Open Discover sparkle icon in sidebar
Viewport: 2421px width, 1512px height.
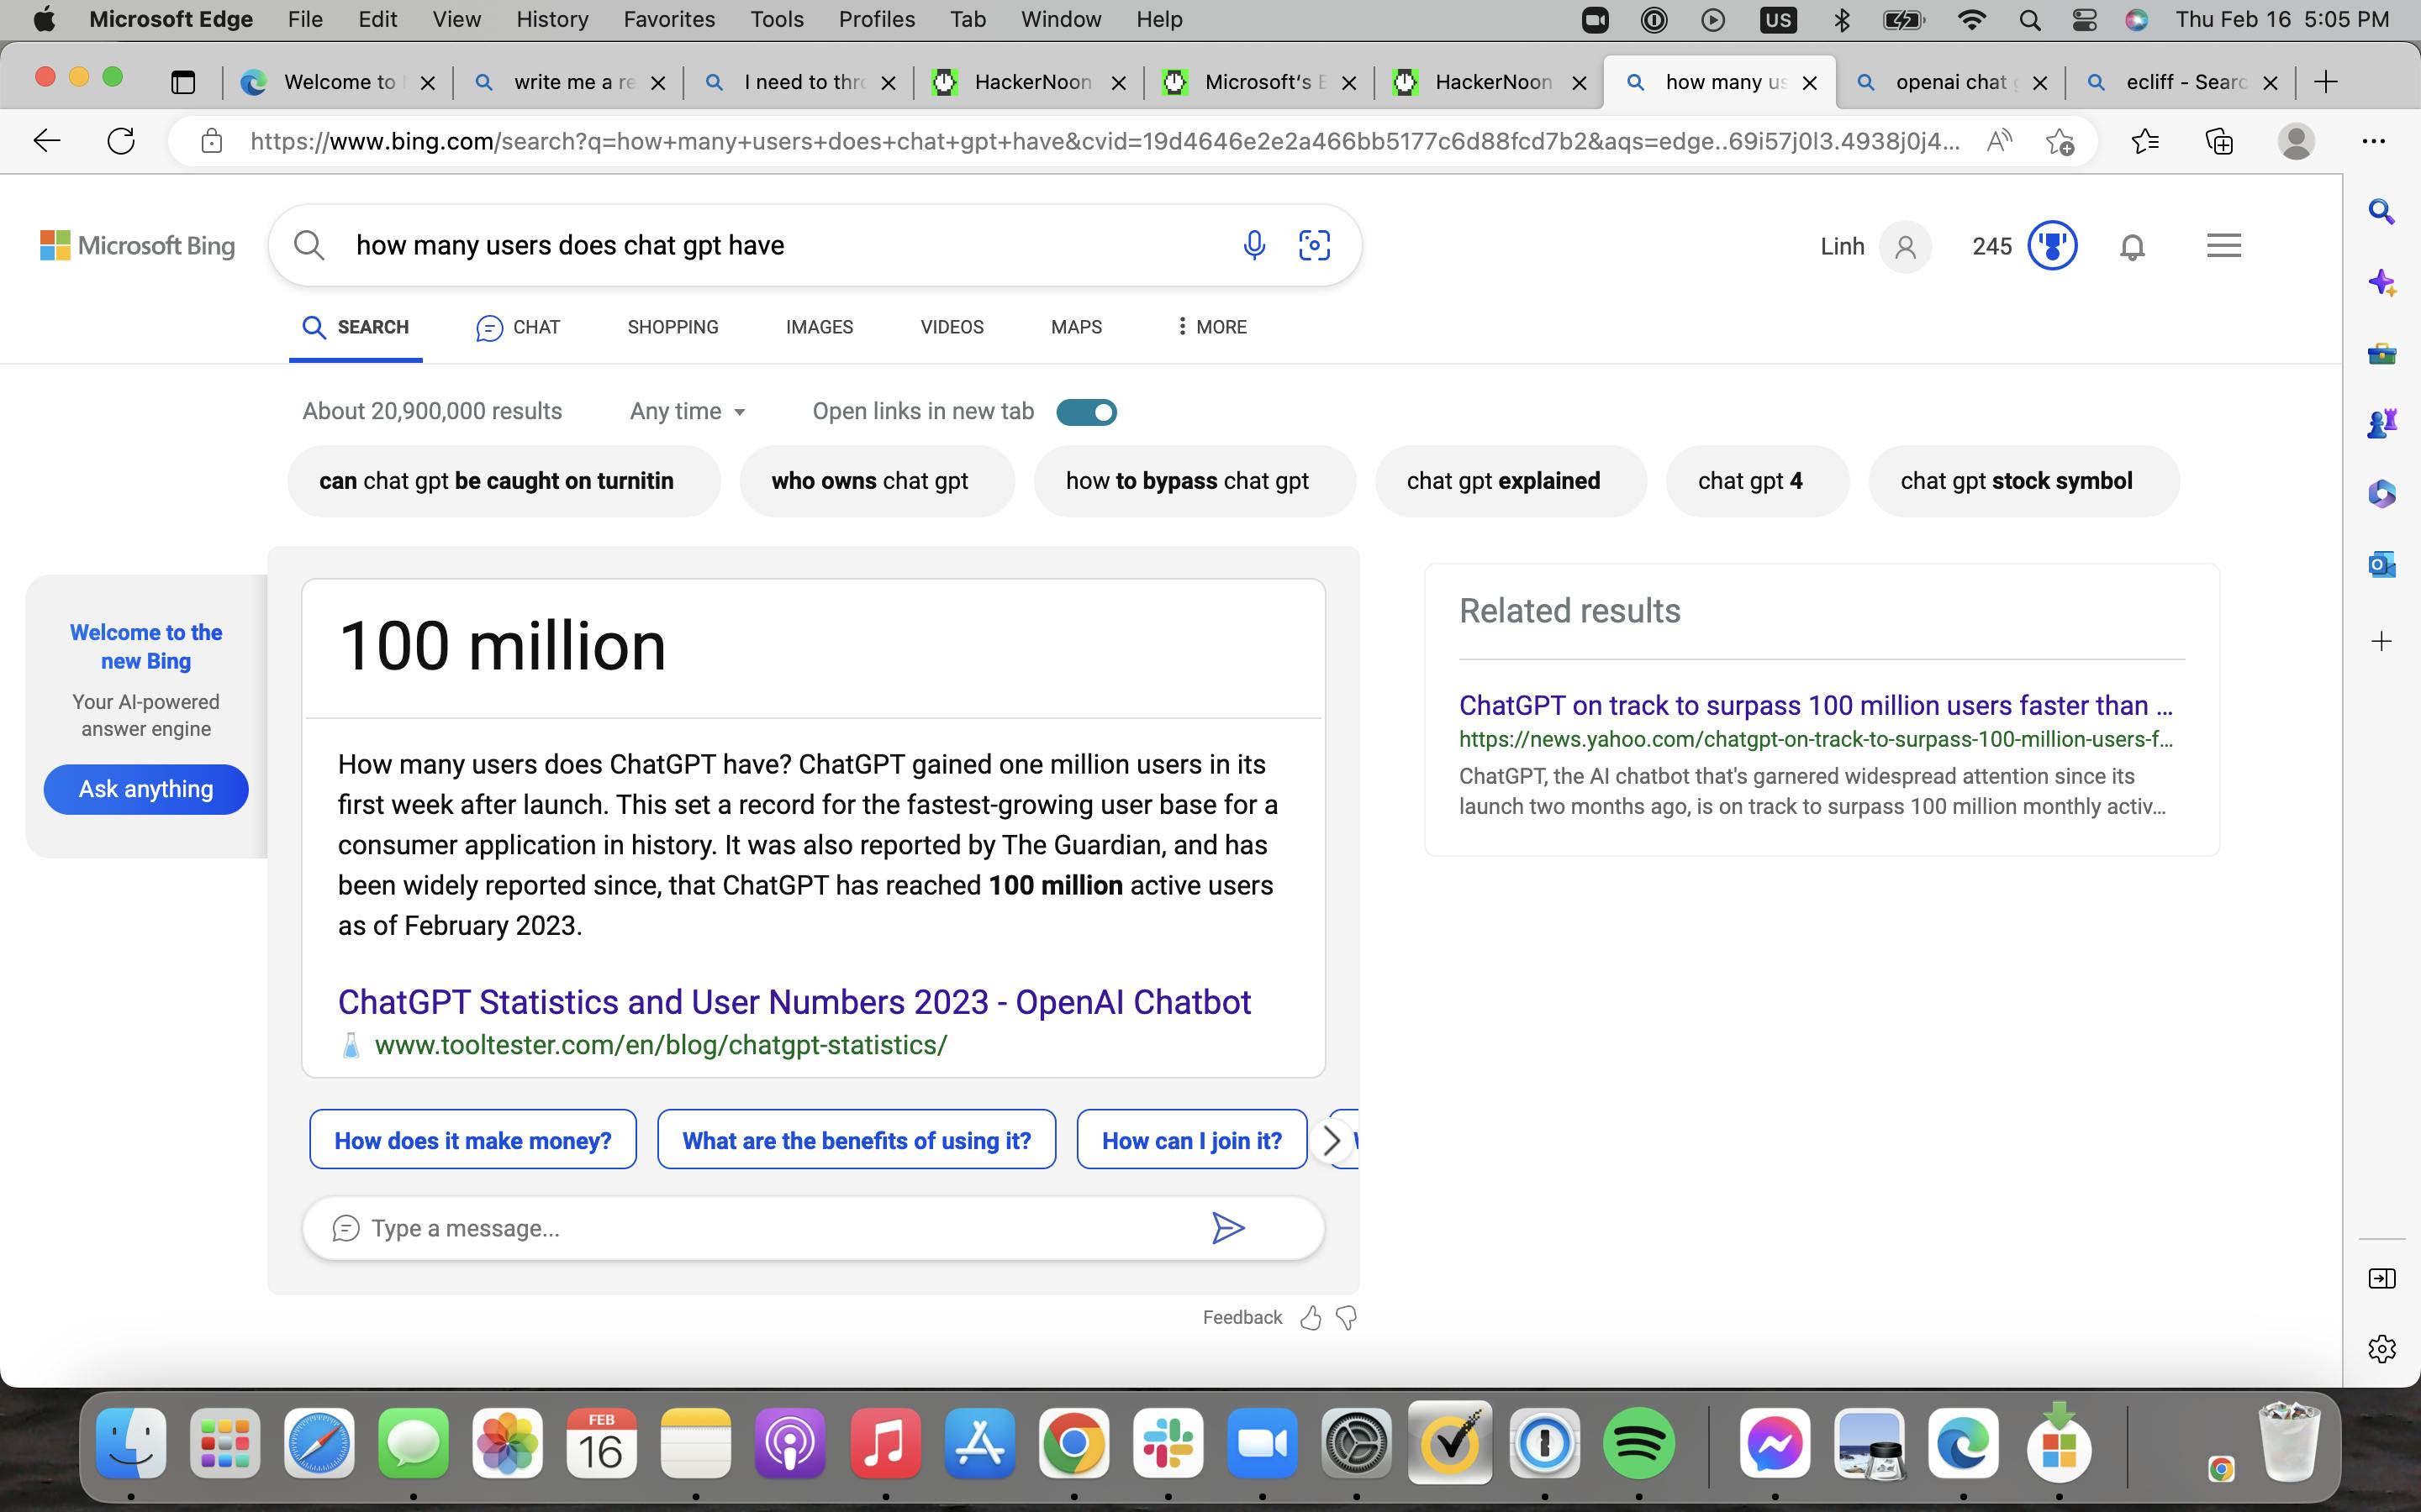tap(2381, 283)
